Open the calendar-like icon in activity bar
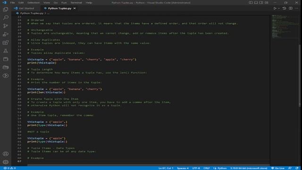The width and height of the screenshot is (302, 170). 6,59
